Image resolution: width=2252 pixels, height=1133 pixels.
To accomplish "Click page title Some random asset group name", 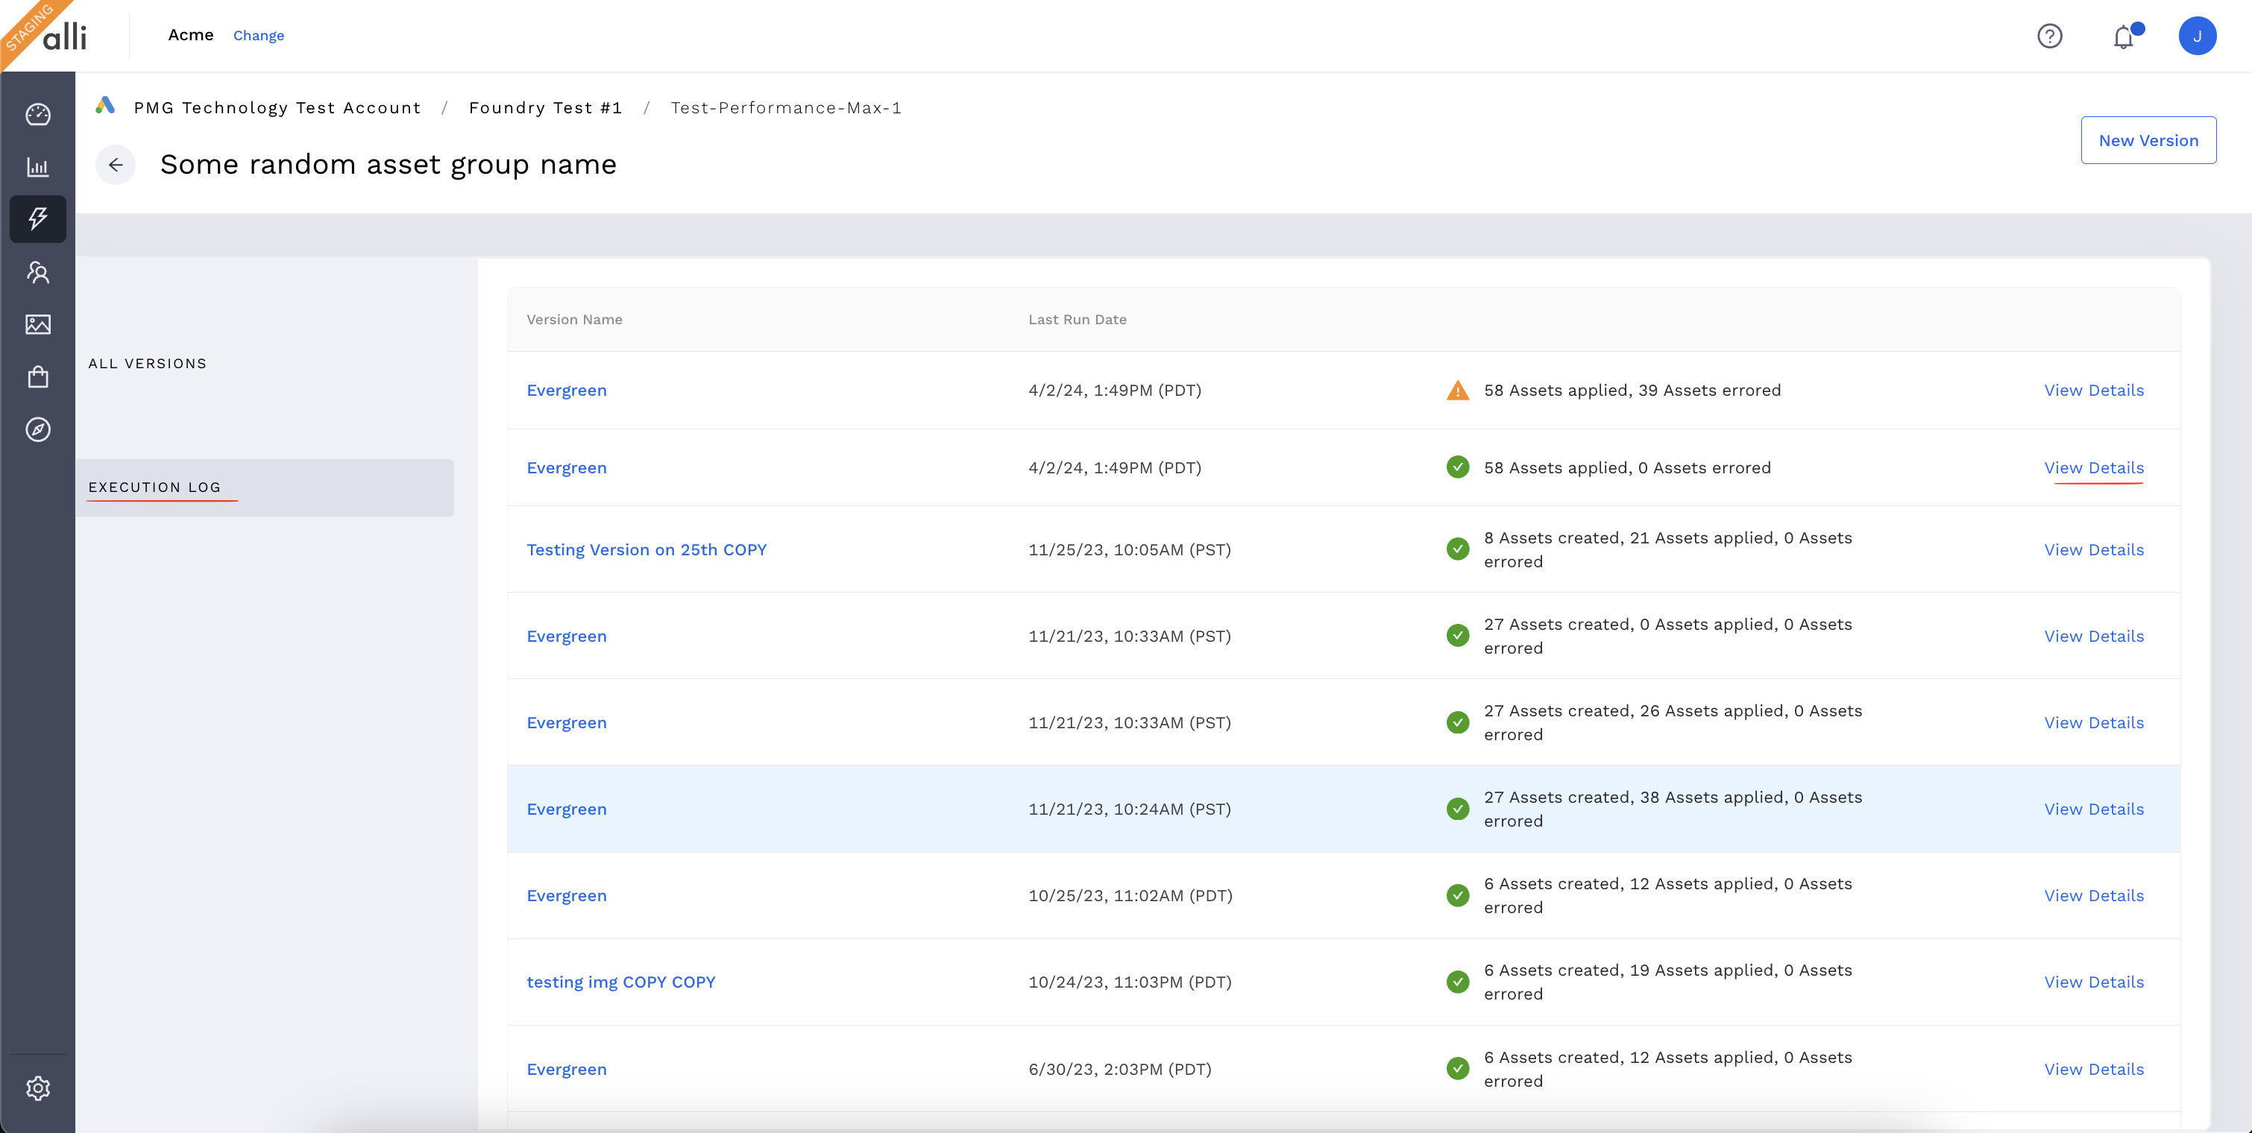I will pyautogui.click(x=389, y=164).
